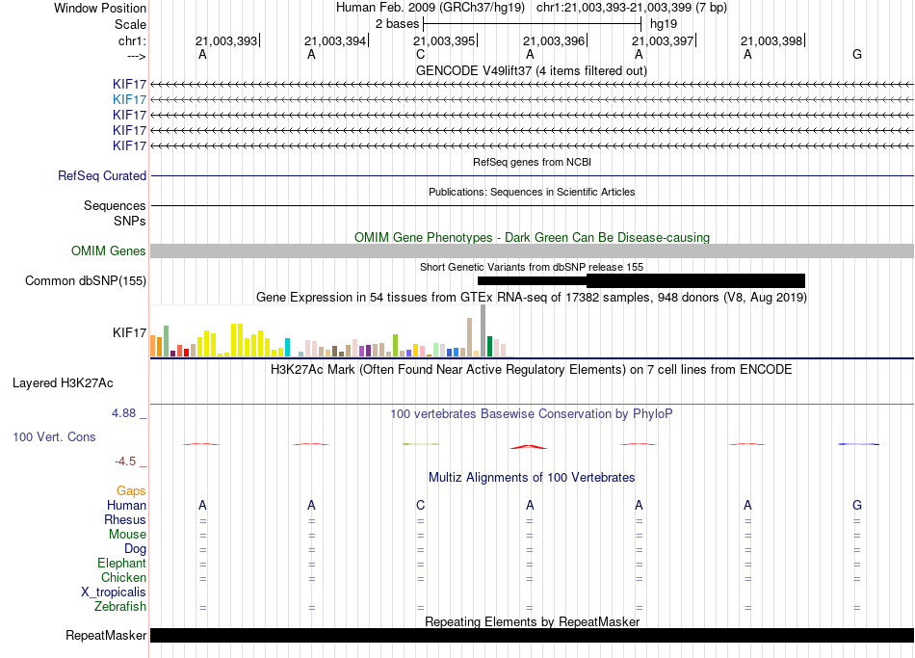Click the KIF17 label beside GTEx chart
Viewport: 915px width, 658px height.
click(x=129, y=332)
